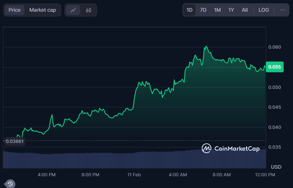
Task: Select the 1D time range
Action: point(189,10)
